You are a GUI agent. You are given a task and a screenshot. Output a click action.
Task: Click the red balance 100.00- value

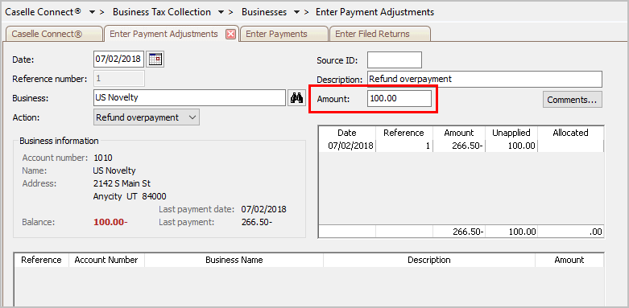110,222
